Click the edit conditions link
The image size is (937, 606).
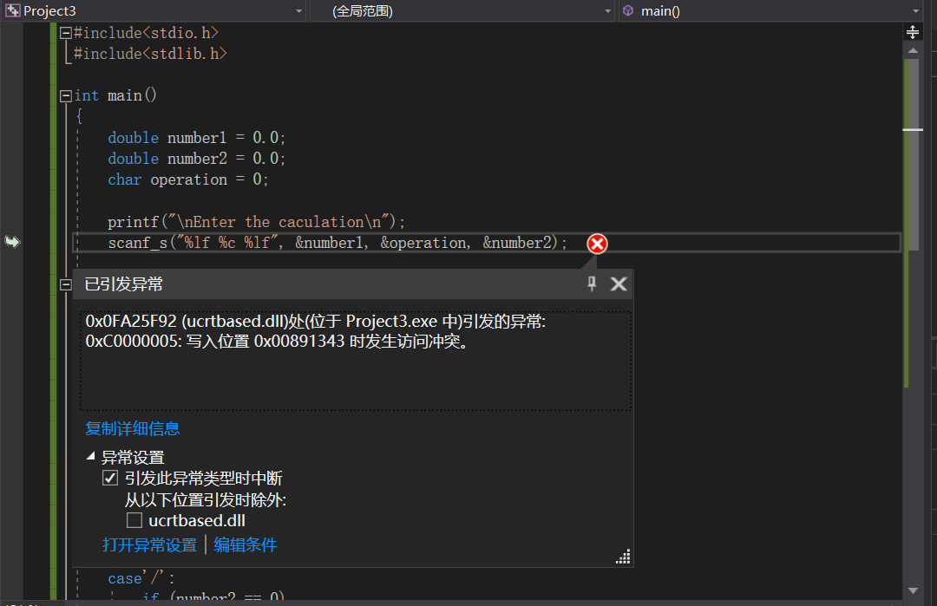point(246,545)
